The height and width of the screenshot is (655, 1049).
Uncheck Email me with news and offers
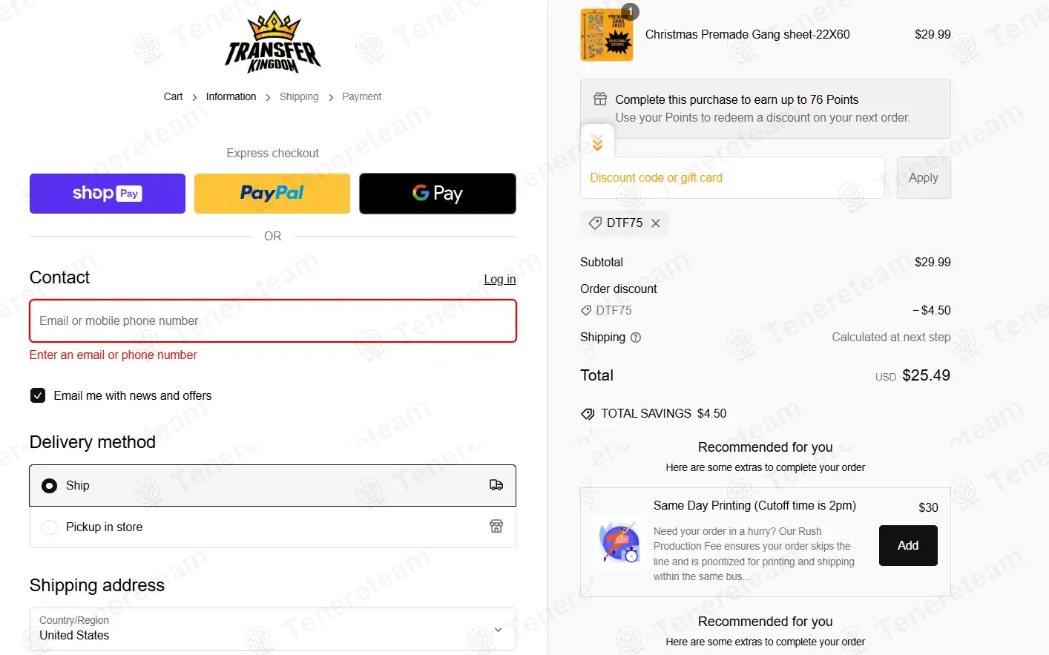(38, 395)
